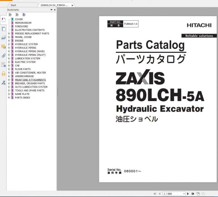
Task: Jump to LUBRICATION SYSTEM bookmark
Action: coord(28,58)
